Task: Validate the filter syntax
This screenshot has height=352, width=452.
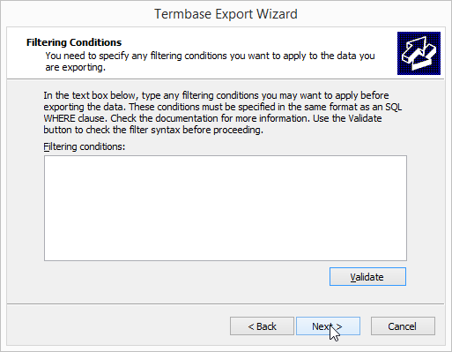Action: coord(367,276)
